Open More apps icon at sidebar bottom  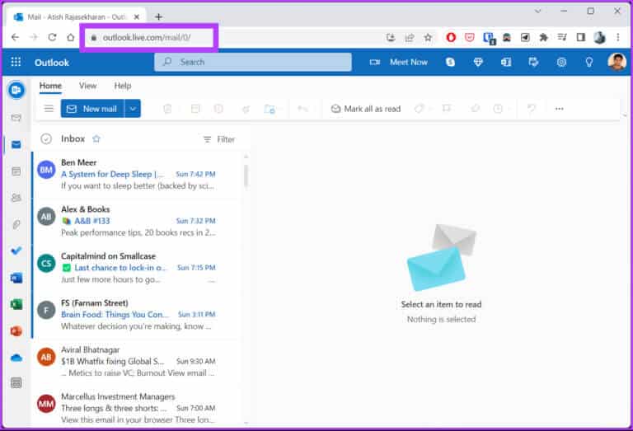[16, 383]
